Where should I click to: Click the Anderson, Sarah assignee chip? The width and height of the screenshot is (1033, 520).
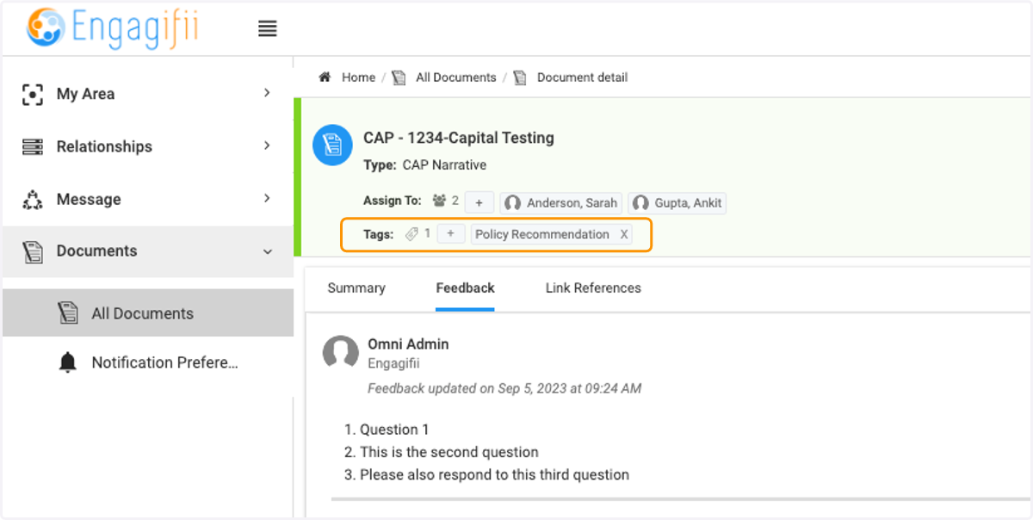coord(561,203)
